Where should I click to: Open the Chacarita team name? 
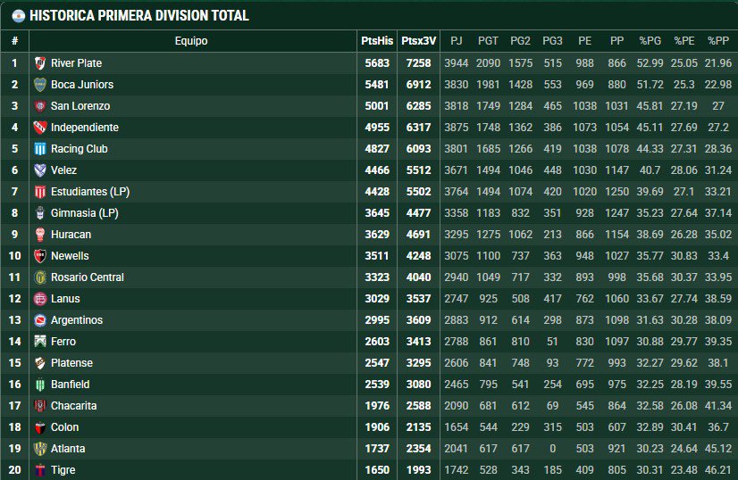[x=73, y=406]
